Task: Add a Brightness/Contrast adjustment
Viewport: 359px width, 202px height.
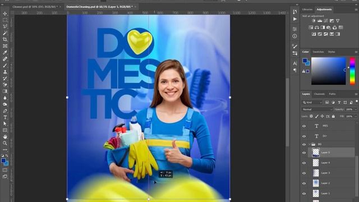Action: click(x=314, y=21)
